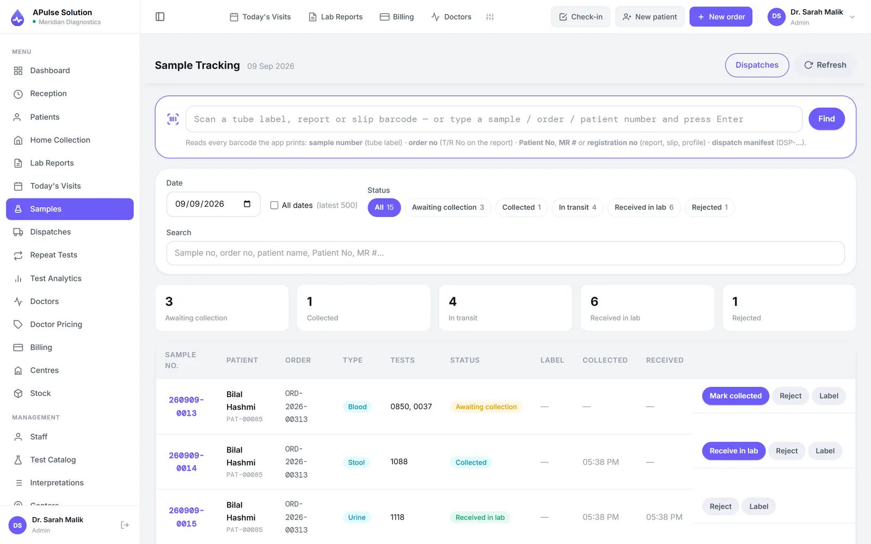Focus the sample search input field

(505, 253)
